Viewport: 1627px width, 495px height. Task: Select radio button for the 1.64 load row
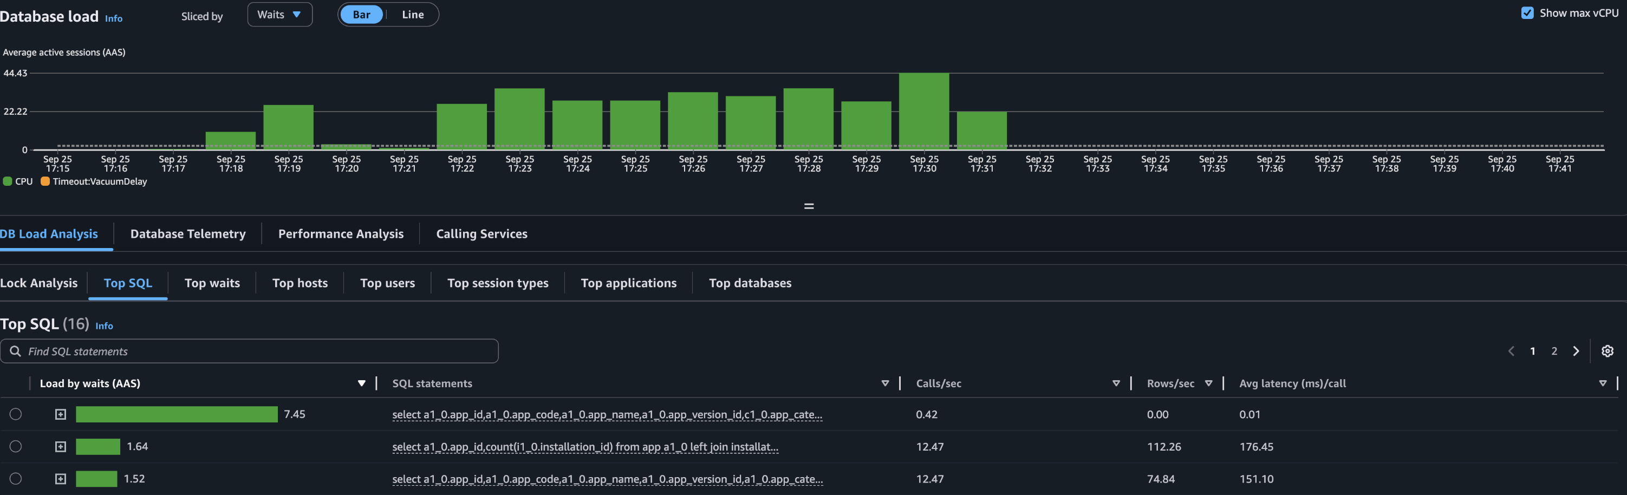(16, 446)
